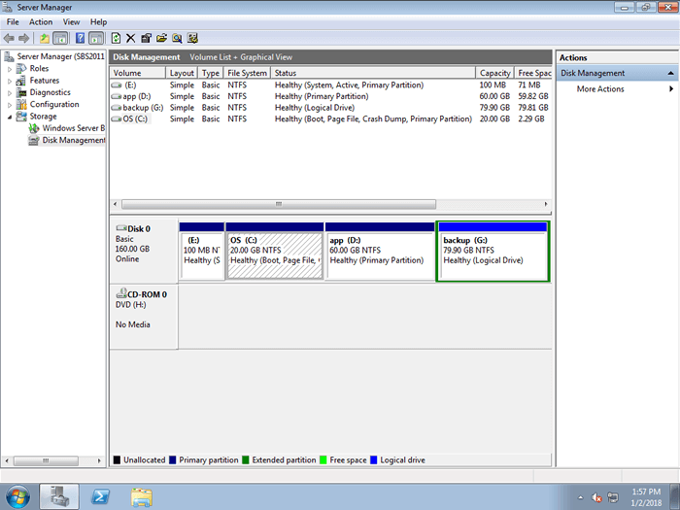This screenshot has height=510, width=680.
Task: Click the Windows Start orb
Action: point(17,496)
